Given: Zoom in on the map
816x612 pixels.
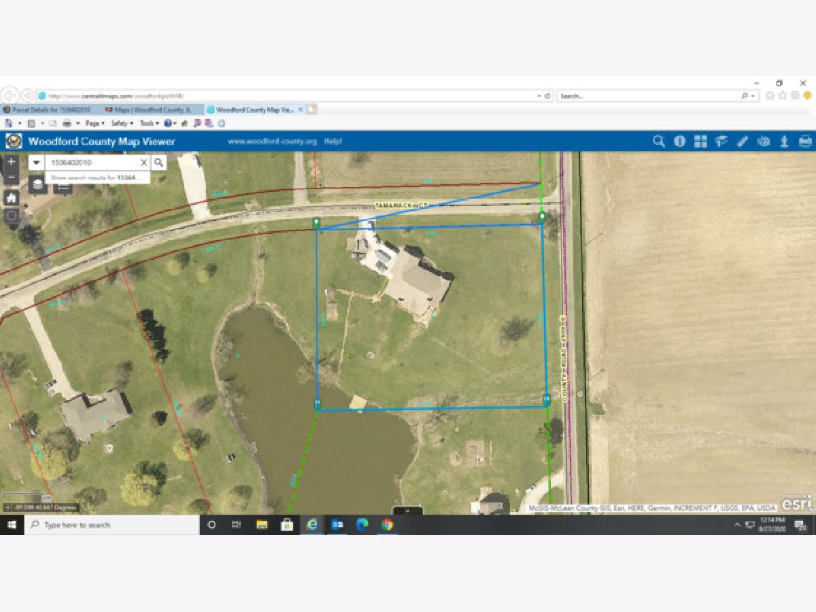Looking at the screenshot, I should 11,163.
